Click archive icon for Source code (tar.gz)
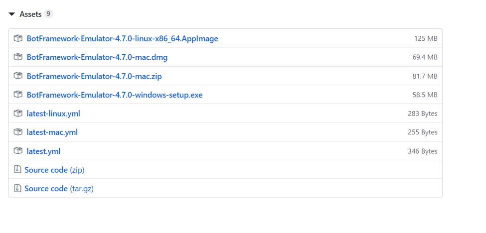This screenshot has width=486, height=233. click(17, 188)
